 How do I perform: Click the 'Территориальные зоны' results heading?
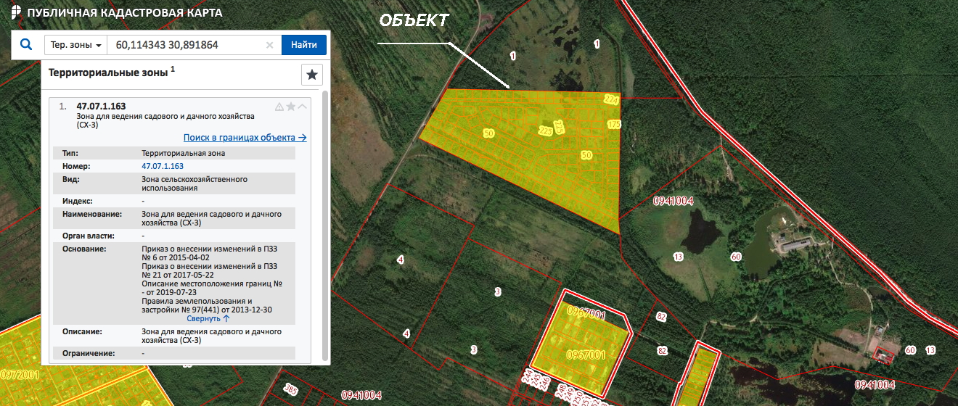coord(108,72)
